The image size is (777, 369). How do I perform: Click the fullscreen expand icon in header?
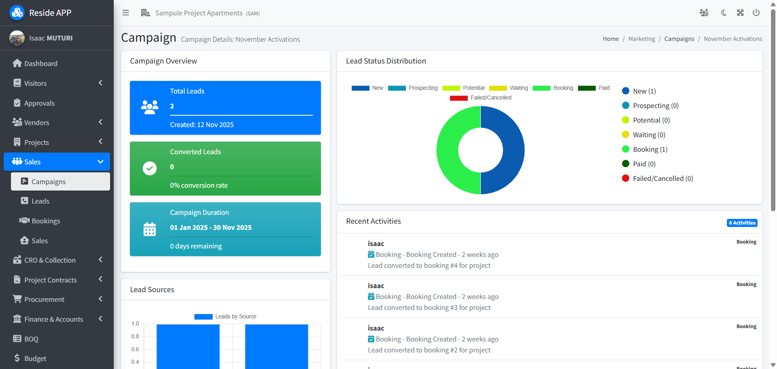(740, 13)
